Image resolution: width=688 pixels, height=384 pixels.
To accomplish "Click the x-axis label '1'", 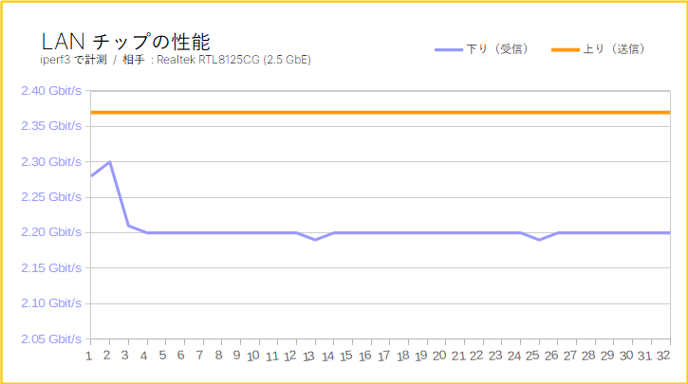I will pos(88,356).
